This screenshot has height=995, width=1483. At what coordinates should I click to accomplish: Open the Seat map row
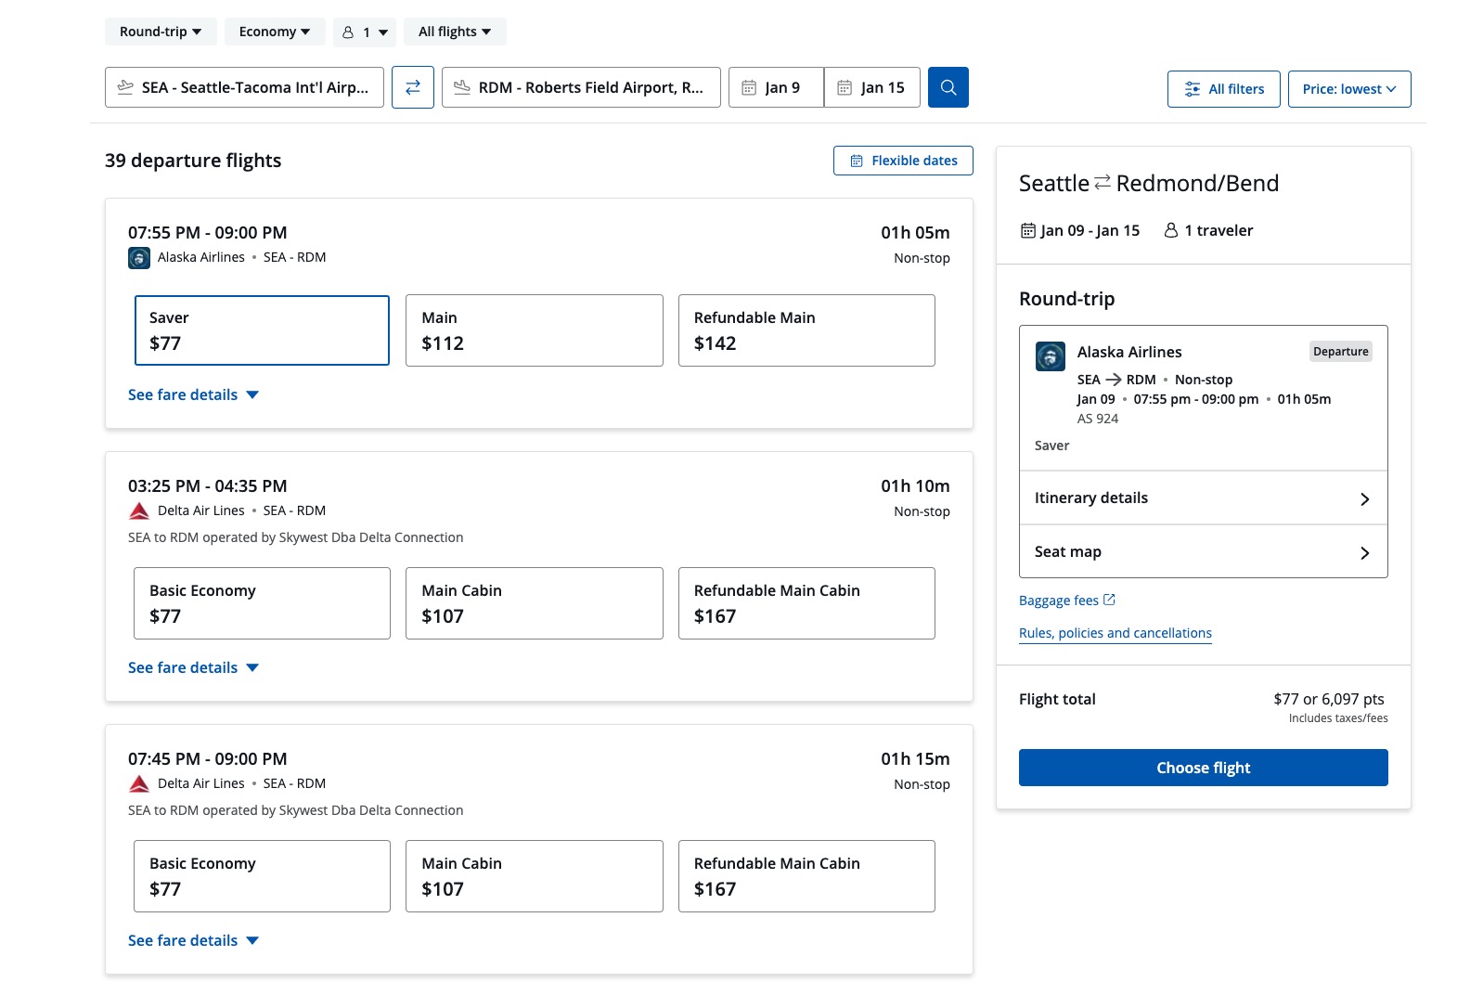1203,552
